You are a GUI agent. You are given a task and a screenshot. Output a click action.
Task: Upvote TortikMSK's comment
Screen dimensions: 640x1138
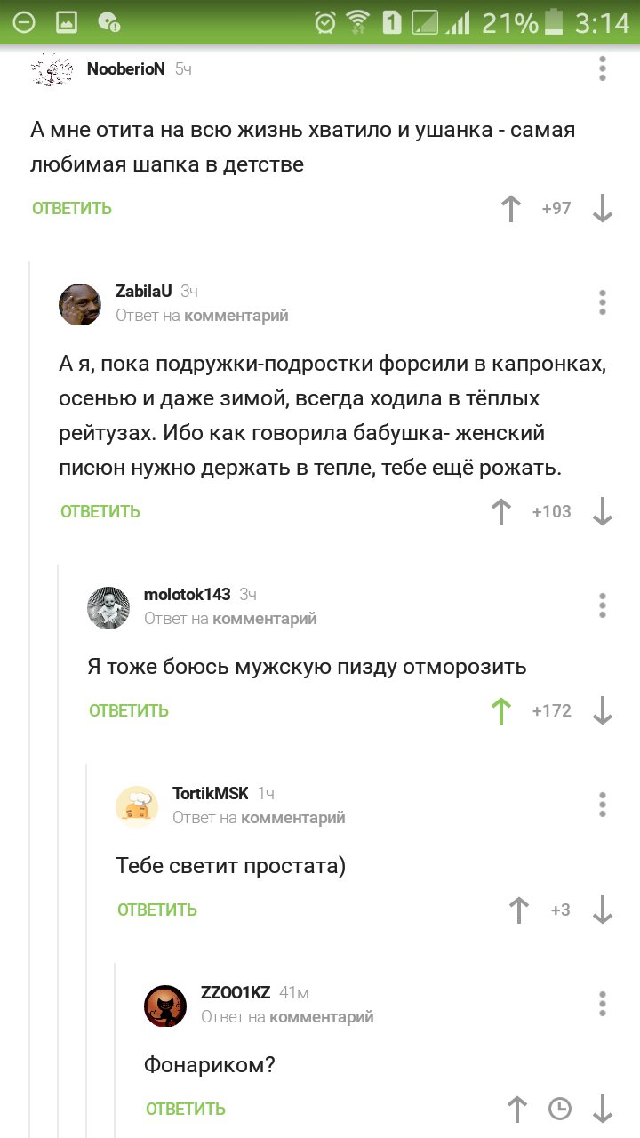pyautogui.click(x=517, y=910)
